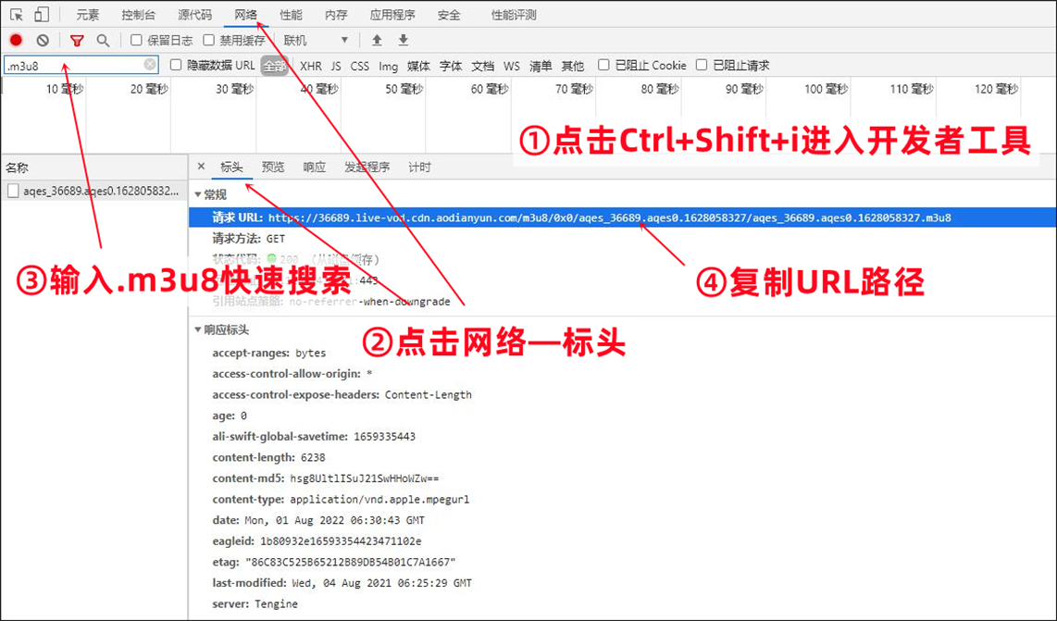Select the 媒体 request filter
This screenshot has height=621, width=1057.
(x=417, y=65)
